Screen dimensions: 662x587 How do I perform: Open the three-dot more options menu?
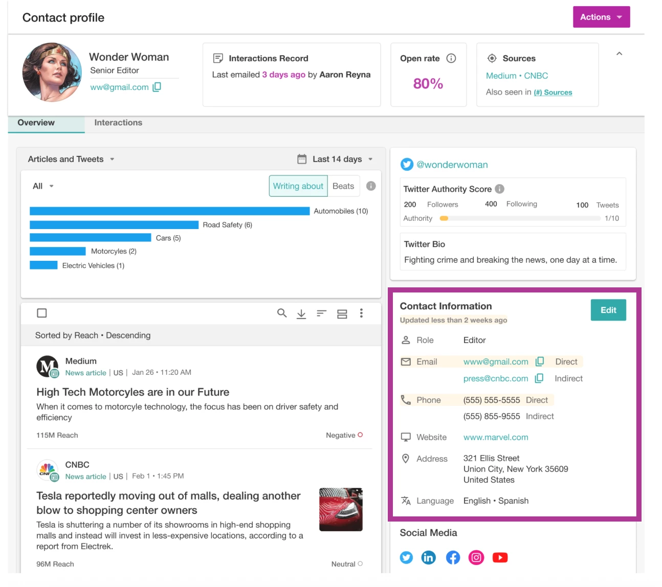click(x=361, y=313)
